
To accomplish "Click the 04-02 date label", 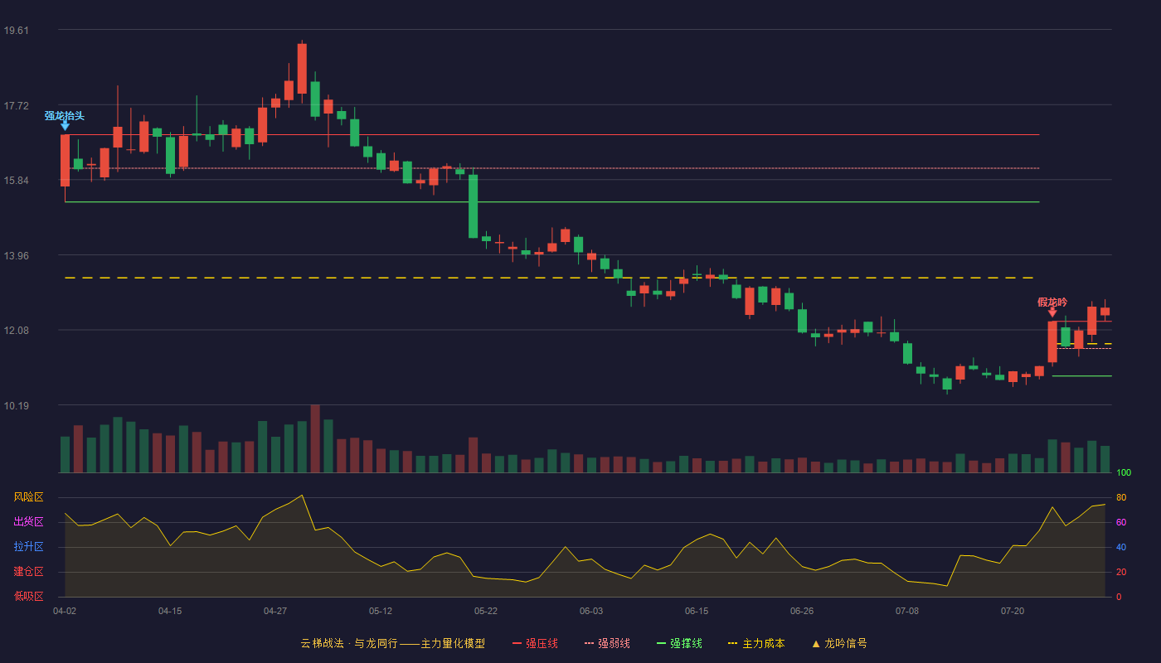I will (65, 612).
